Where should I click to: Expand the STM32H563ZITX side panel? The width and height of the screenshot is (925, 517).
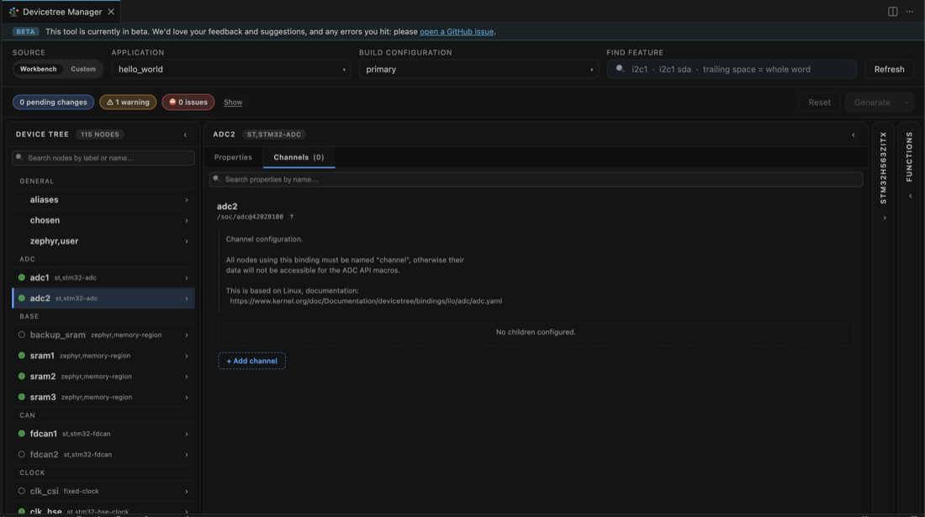[x=884, y=218]
